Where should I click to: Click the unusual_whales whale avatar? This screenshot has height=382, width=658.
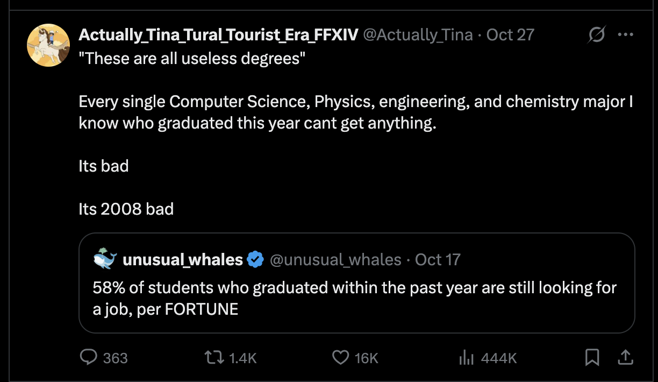tap(105, 259)
